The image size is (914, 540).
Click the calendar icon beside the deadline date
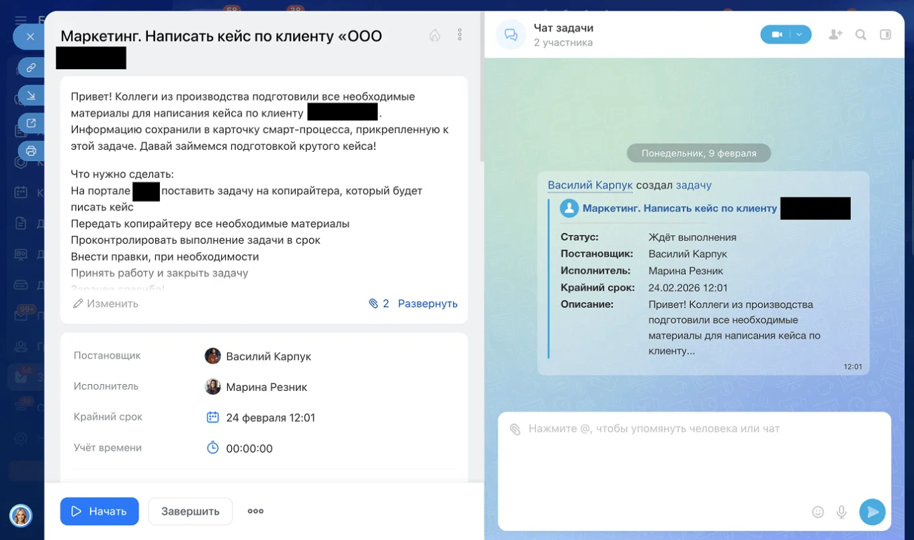[213, 416]
